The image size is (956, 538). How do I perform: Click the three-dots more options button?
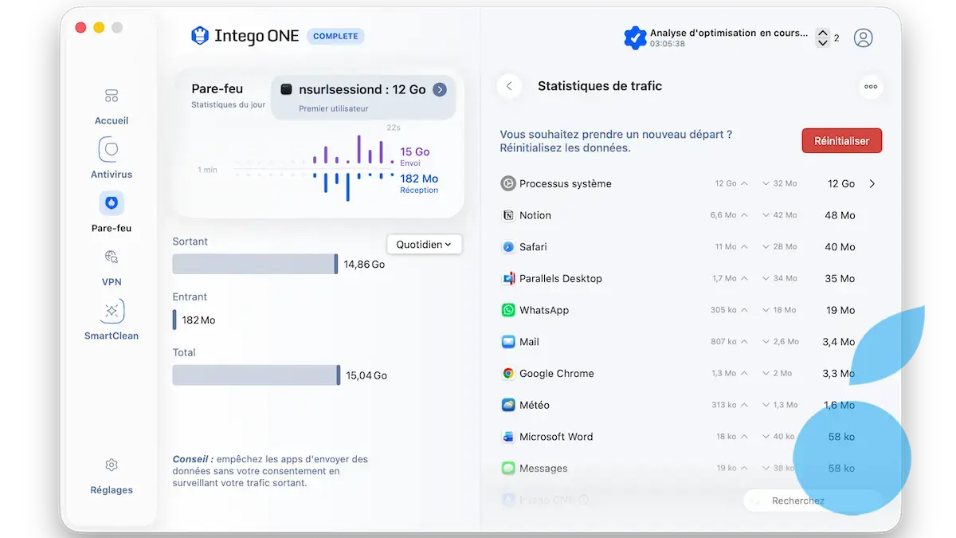pos(871,87)
